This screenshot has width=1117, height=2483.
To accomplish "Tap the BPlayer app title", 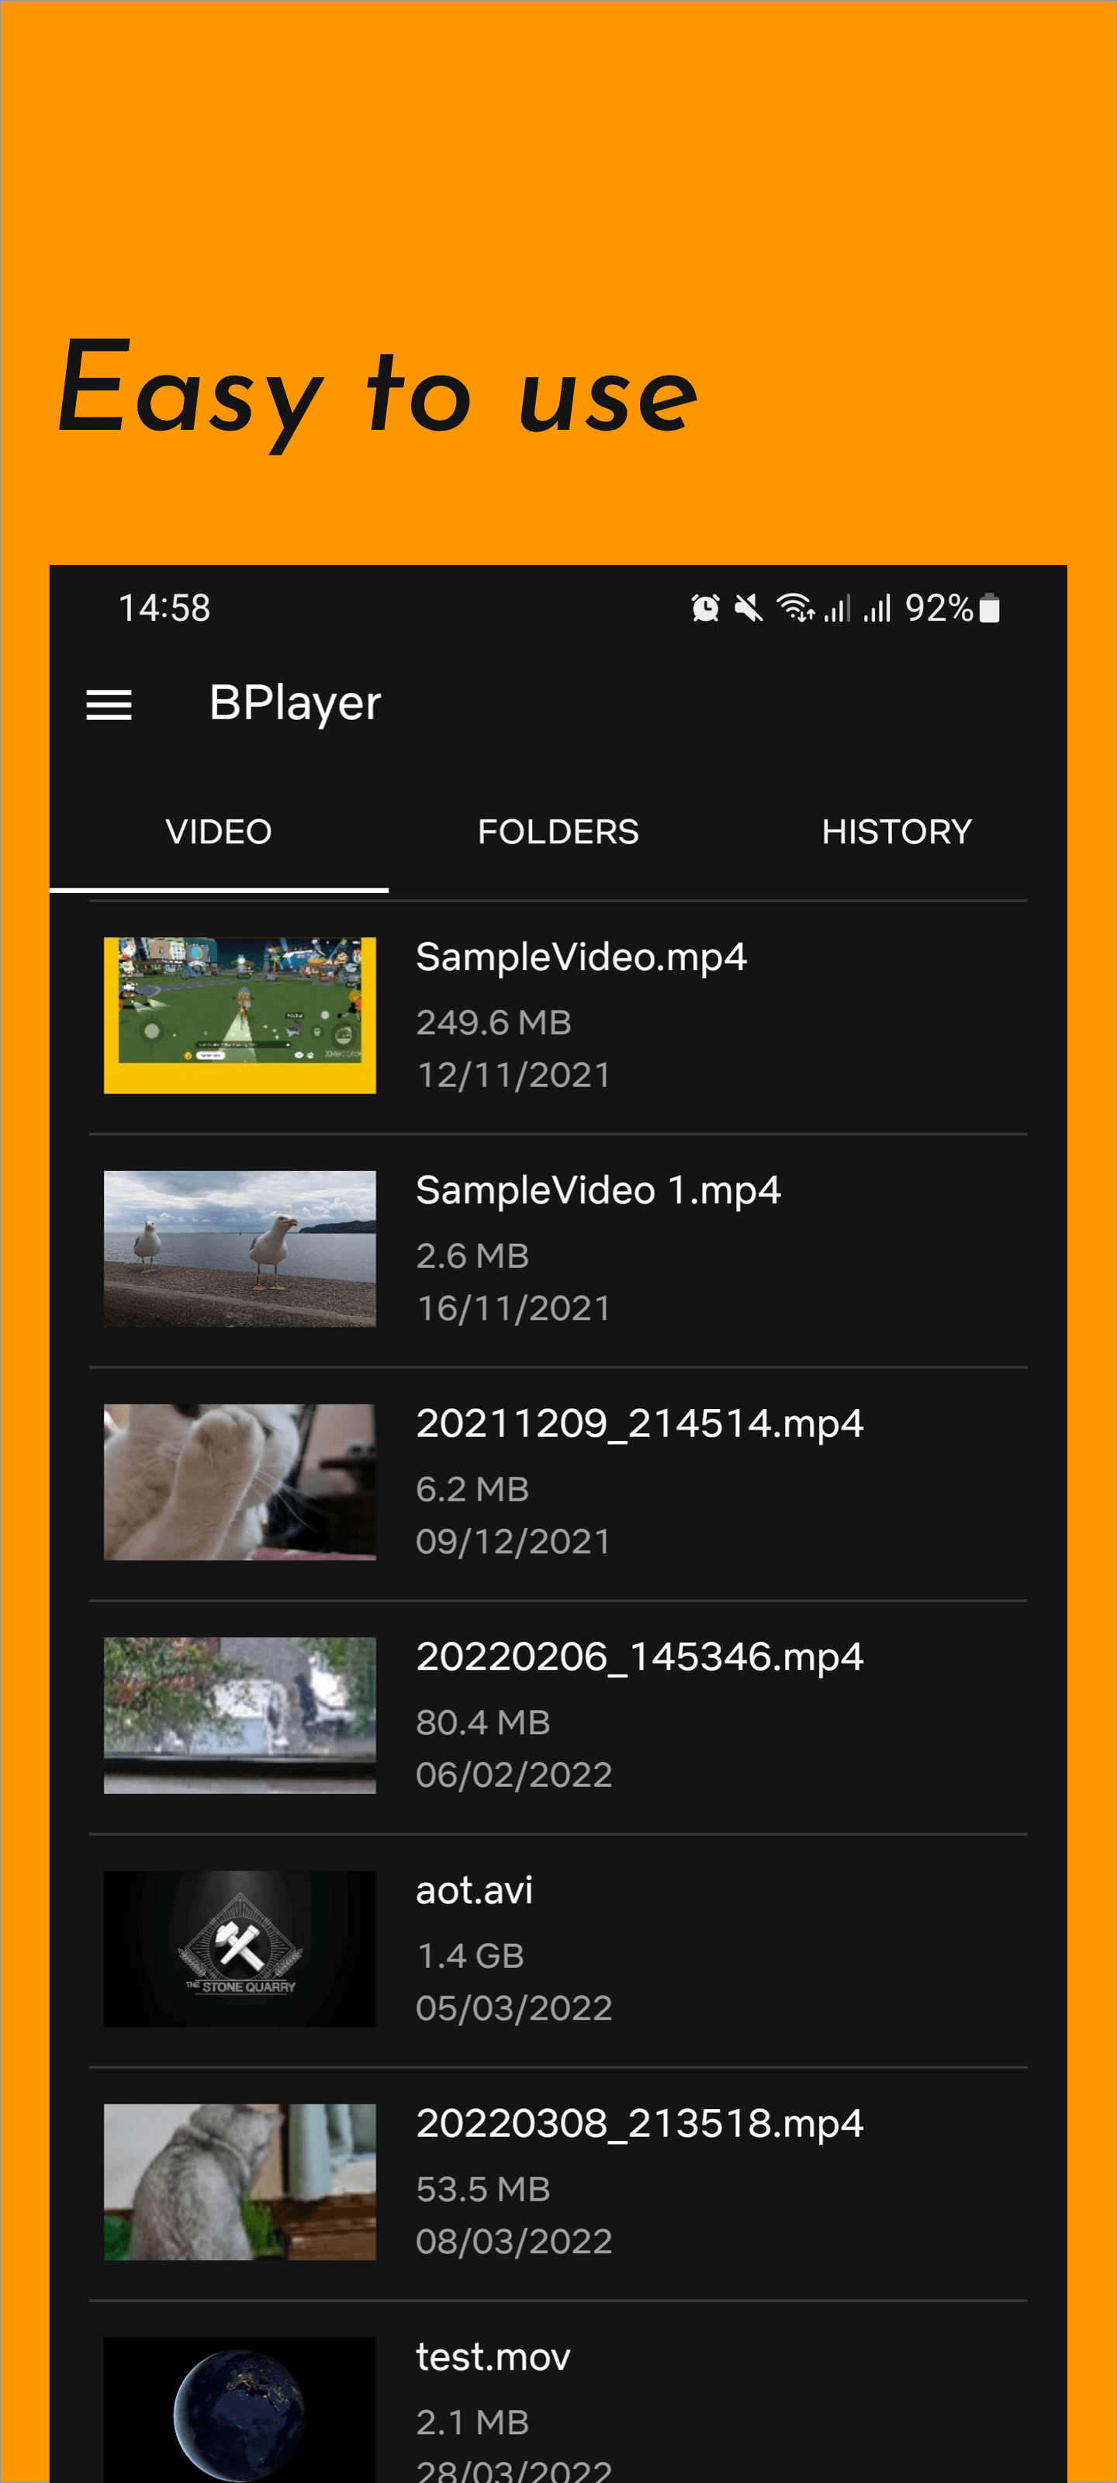I will (295, 703).
